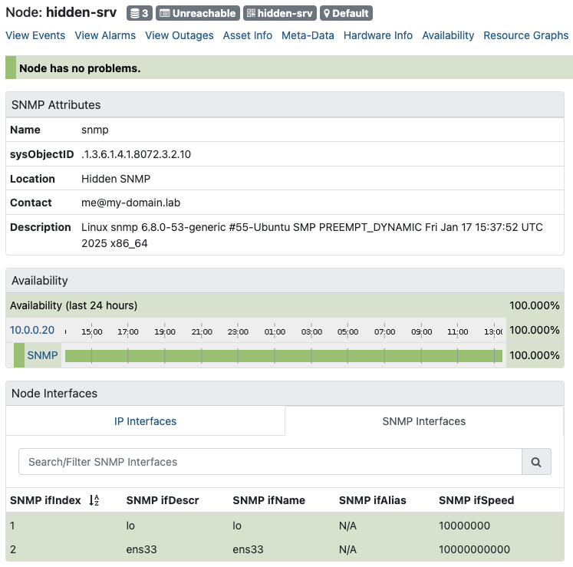Go to View Outages
This screenshot has height=567, width=573.
179,35
